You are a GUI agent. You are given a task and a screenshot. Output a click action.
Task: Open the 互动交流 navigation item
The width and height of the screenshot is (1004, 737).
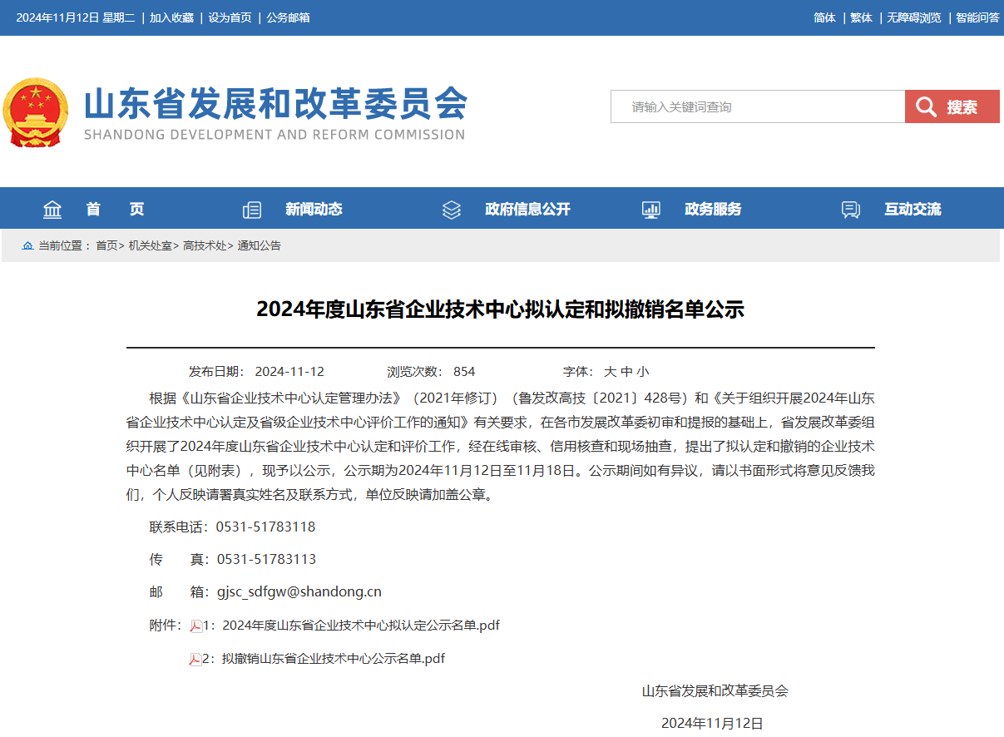(x=913, y=210)
